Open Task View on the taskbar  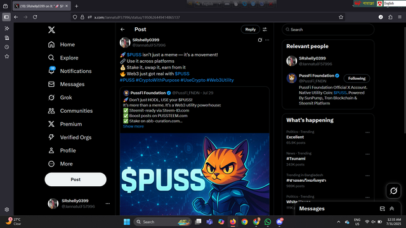pos(198,222)
